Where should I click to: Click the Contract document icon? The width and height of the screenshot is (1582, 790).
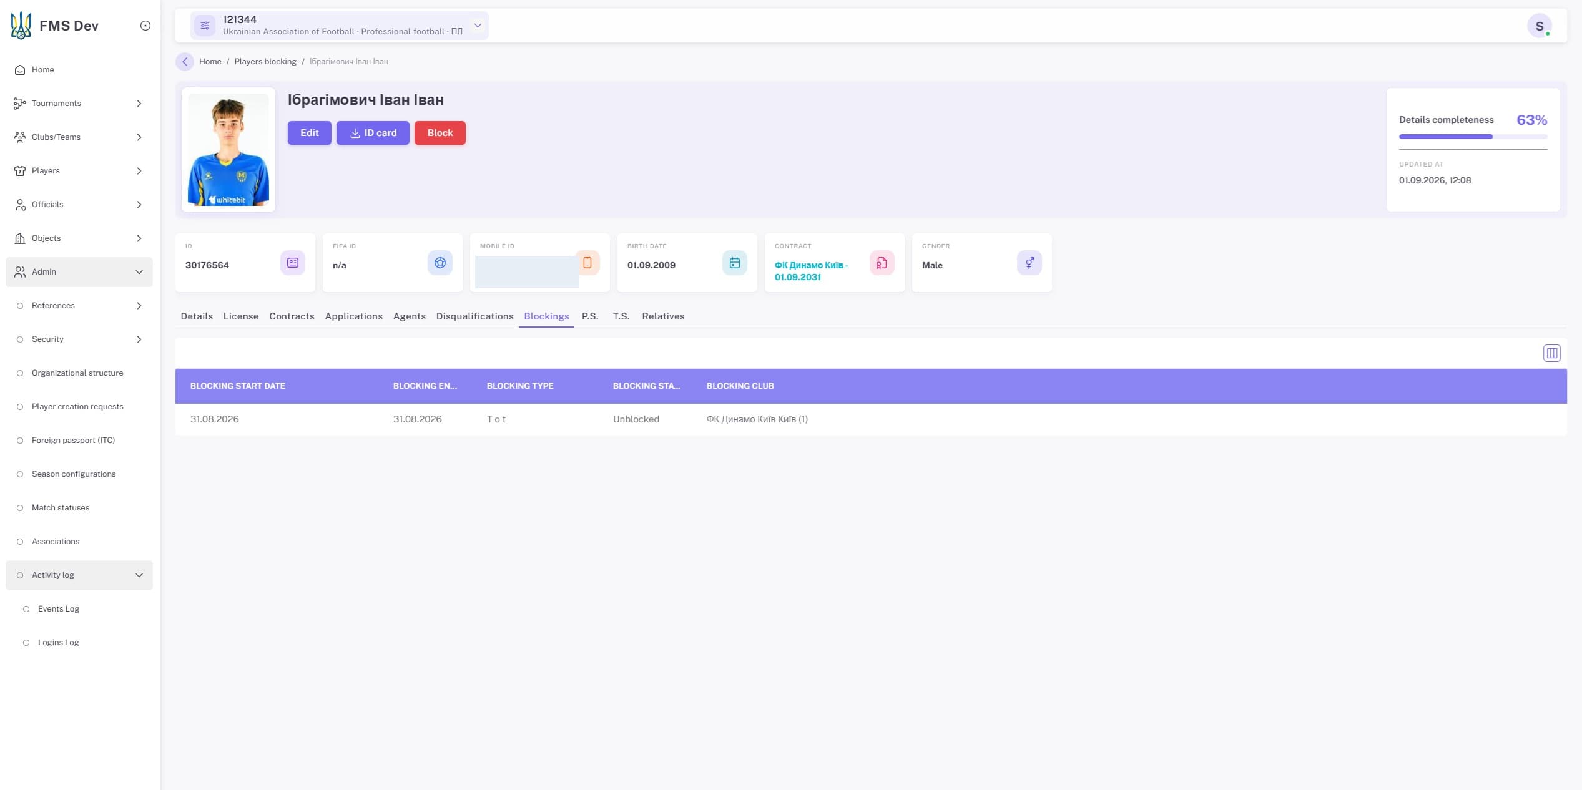pyautogui.click(x=882, y=263)
